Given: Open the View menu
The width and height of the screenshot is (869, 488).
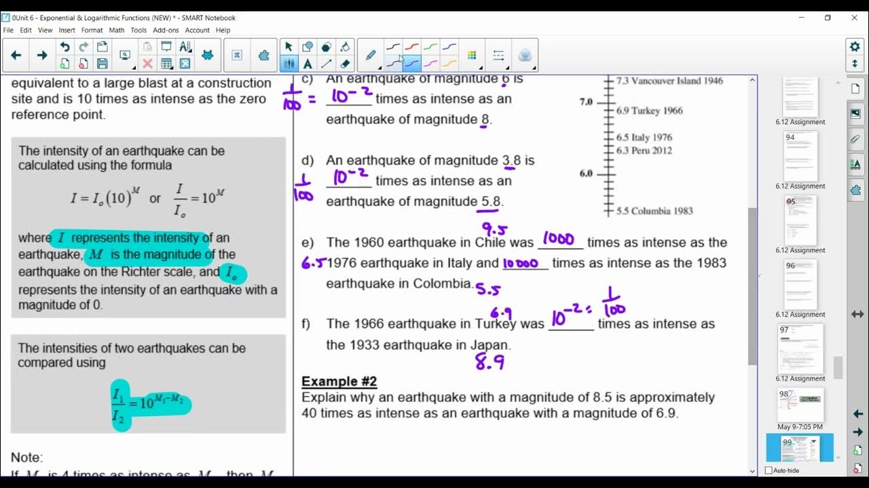Looking at the screenshot, I should pos(45,30).
